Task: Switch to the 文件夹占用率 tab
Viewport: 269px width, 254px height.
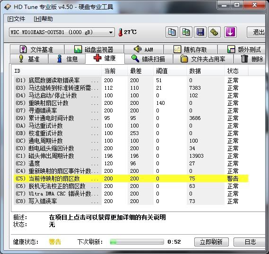Action: tap(203, 59)
